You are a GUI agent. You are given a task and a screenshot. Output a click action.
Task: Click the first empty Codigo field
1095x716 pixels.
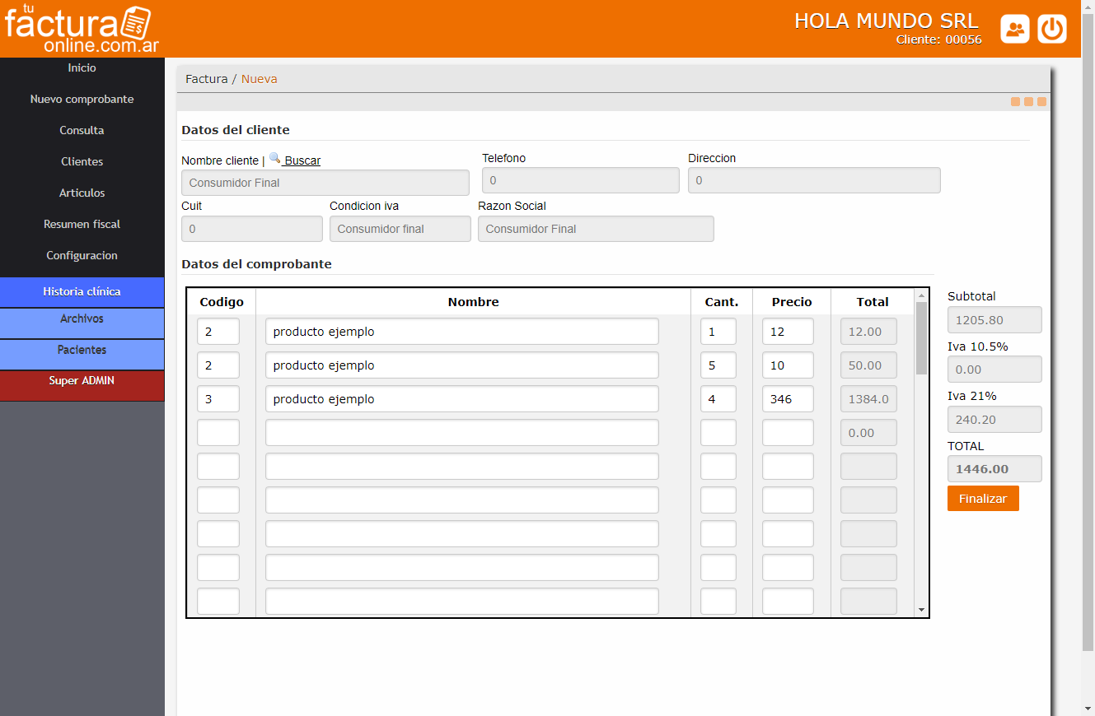click(x=218, y=433)
